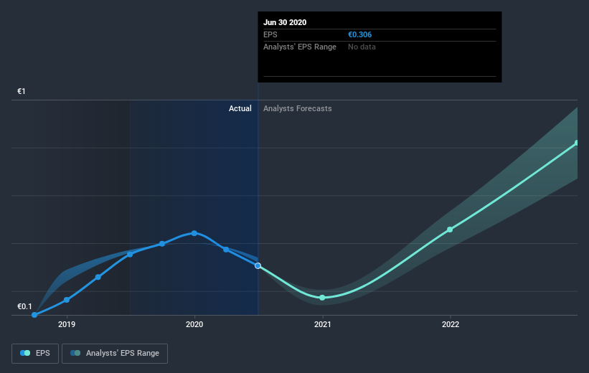The width and height of the screenshot is (589, 373).
Task: Click the 2020 x-axis label
Action: point(194,324)
